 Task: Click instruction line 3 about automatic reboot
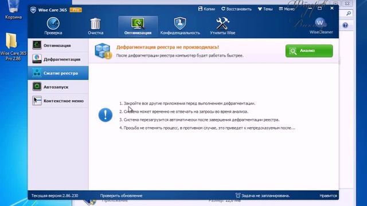(x=200, y=120)
